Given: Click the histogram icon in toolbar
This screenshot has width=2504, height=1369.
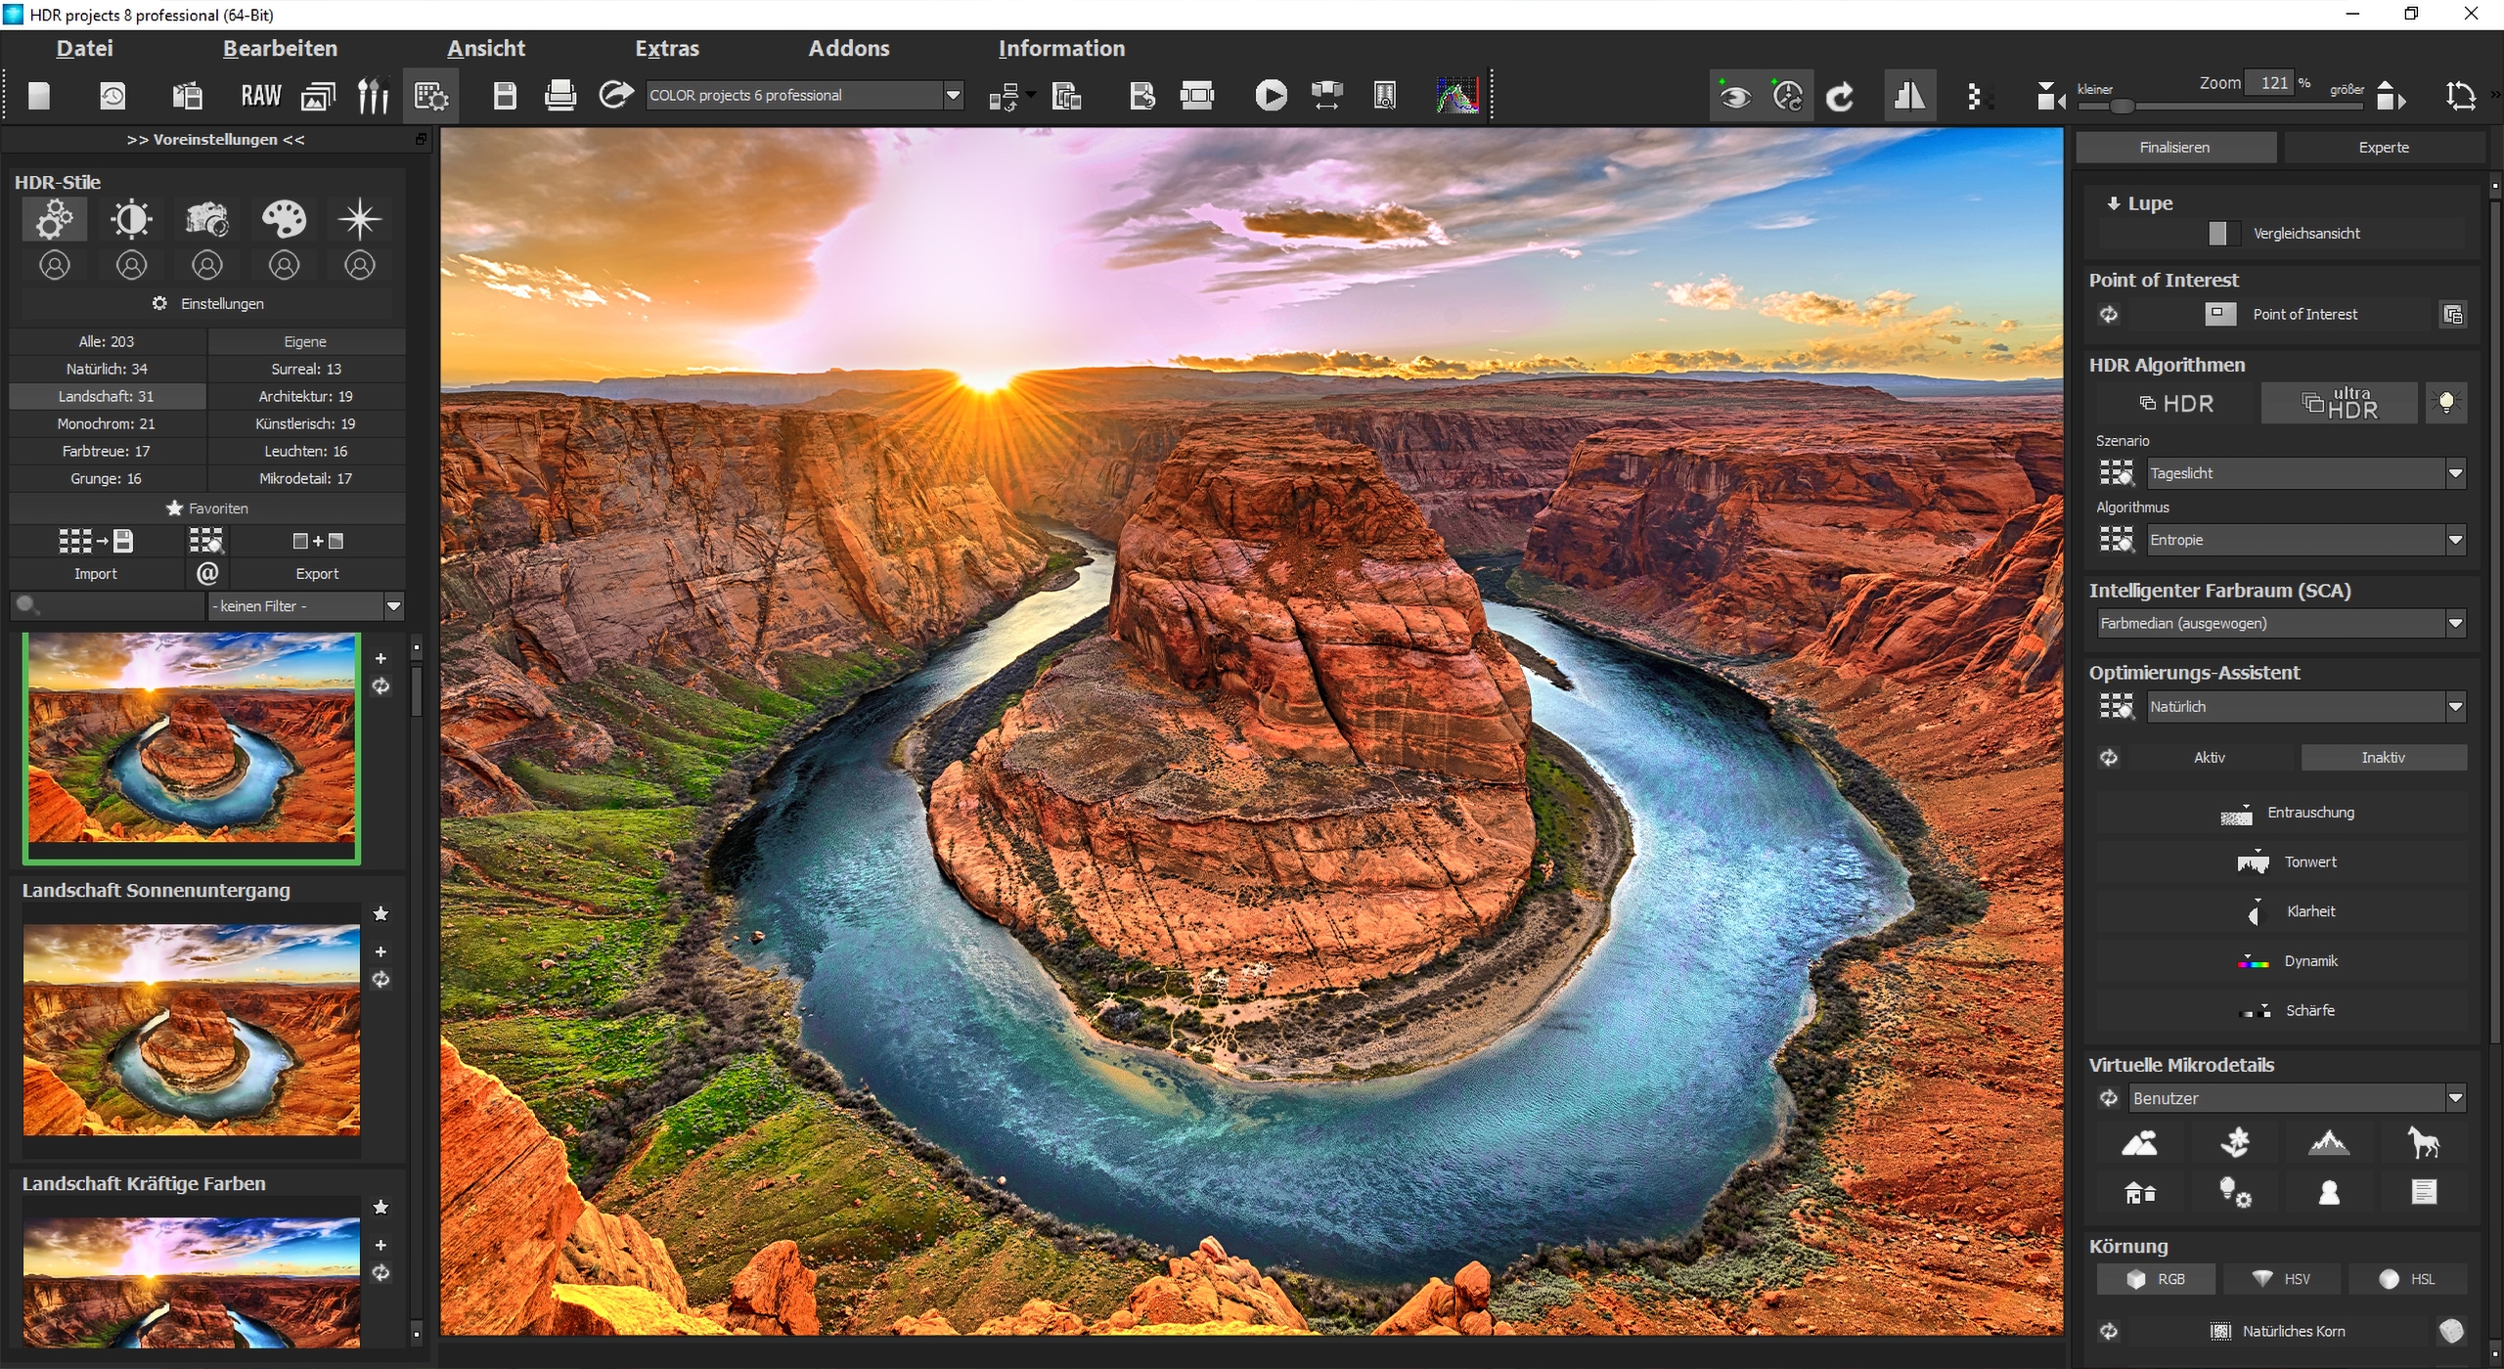Looking at the screenshot, I should coord(1456,96).
